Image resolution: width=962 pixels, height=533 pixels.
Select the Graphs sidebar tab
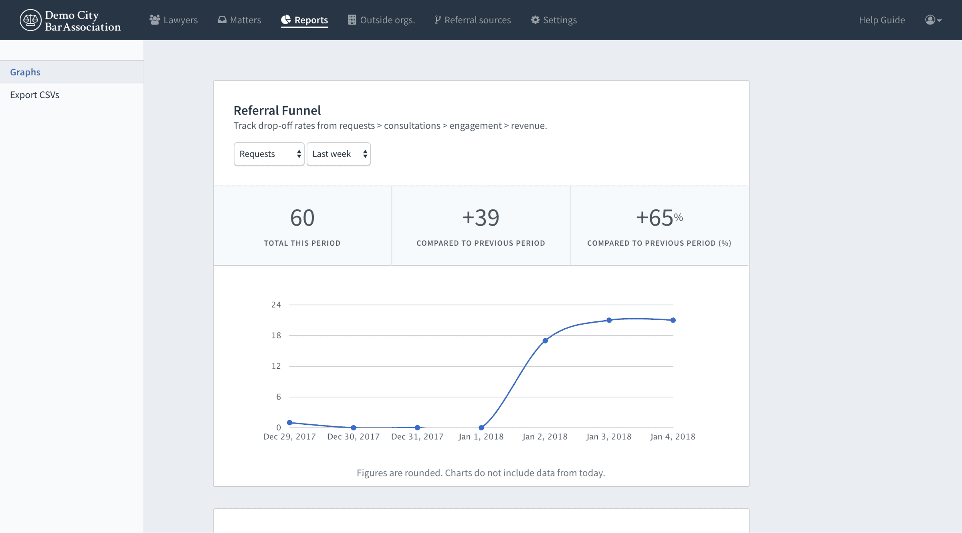[25, 72]
